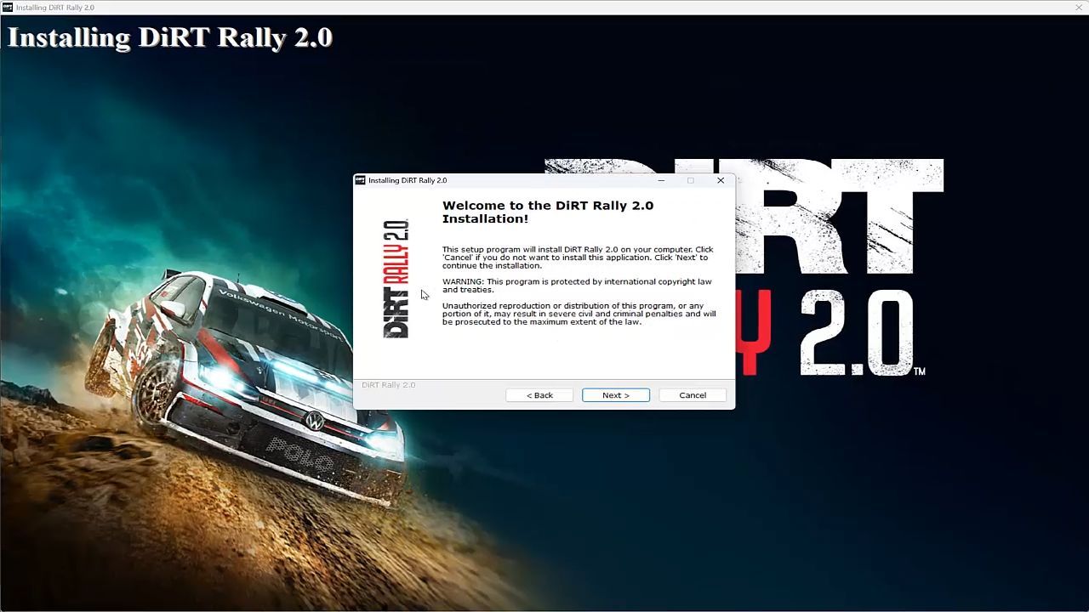The height and width of the screenshot is (612, 1089).
Task: Click the large white 'Installing DiRT Rally 2.0' heading
Action: (x=169, y=37)
